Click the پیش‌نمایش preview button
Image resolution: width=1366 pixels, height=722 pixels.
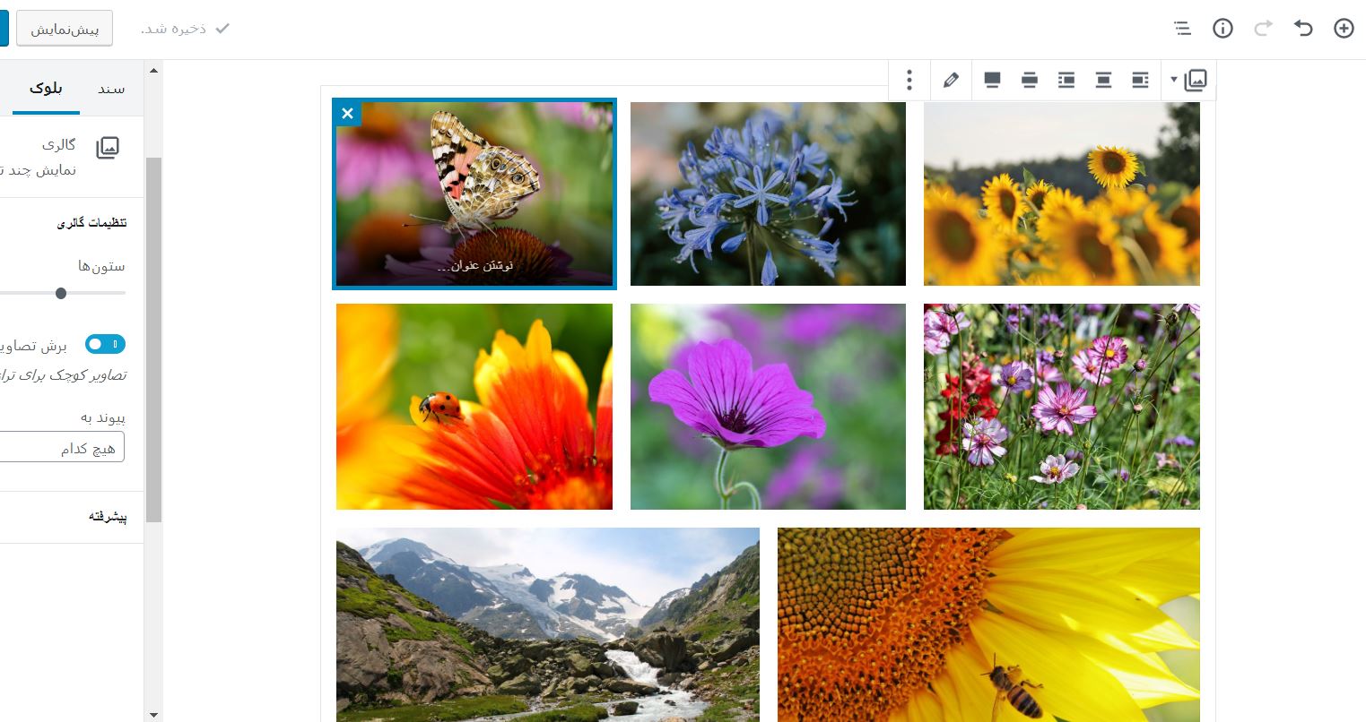coord(65,29)
